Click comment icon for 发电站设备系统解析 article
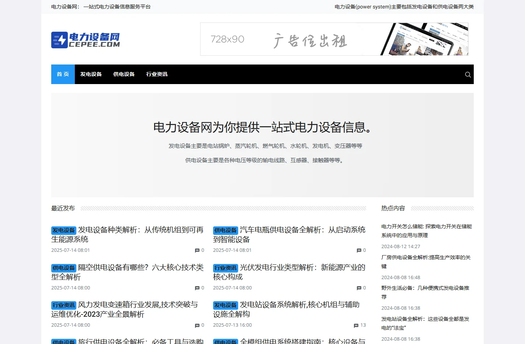525x344 pixels. point(356,325)
